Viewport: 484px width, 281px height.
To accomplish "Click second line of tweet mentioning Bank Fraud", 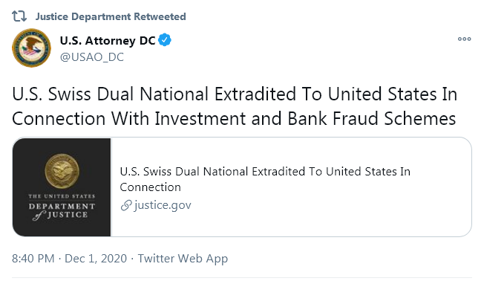I will pyautogui.click(x=234, y=118).
